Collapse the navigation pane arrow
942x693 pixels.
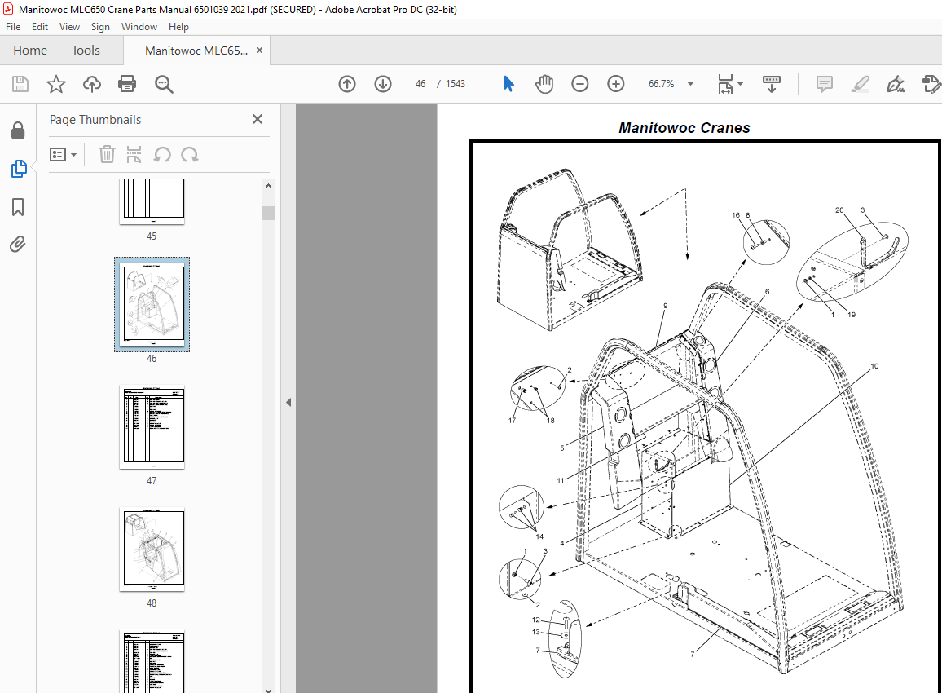[x=288, y=402]
